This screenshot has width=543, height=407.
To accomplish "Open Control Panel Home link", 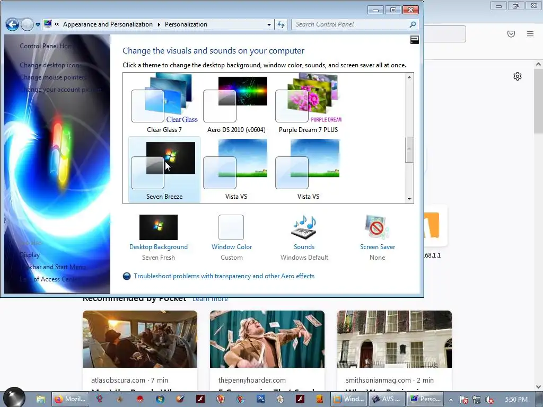I will coord(46,46).
